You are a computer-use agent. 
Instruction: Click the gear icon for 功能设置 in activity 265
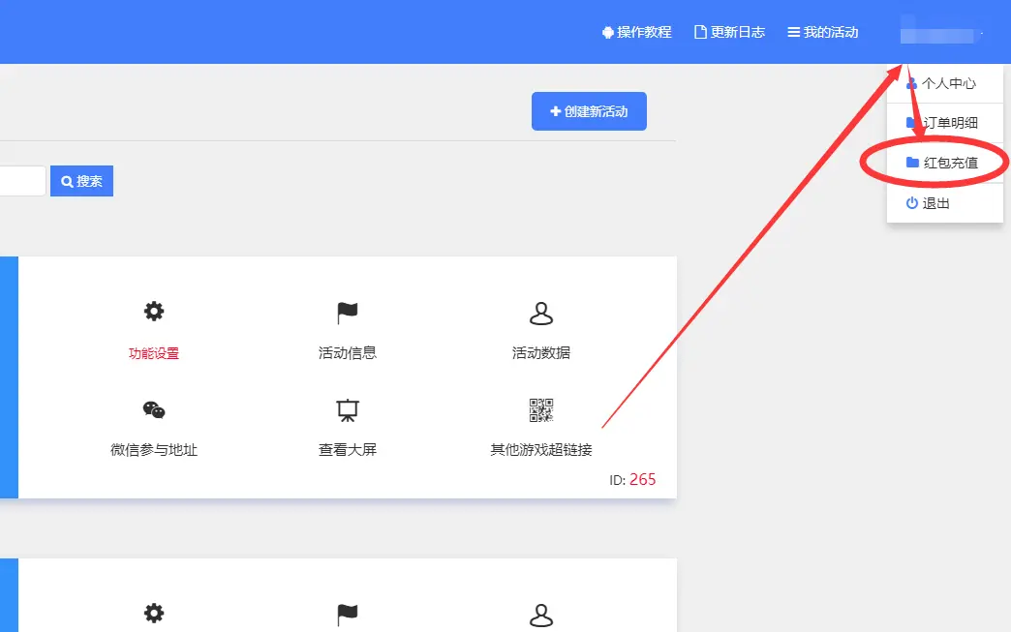(x=154, y=312)
